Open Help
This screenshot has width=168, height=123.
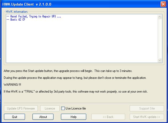pos(73,117)
